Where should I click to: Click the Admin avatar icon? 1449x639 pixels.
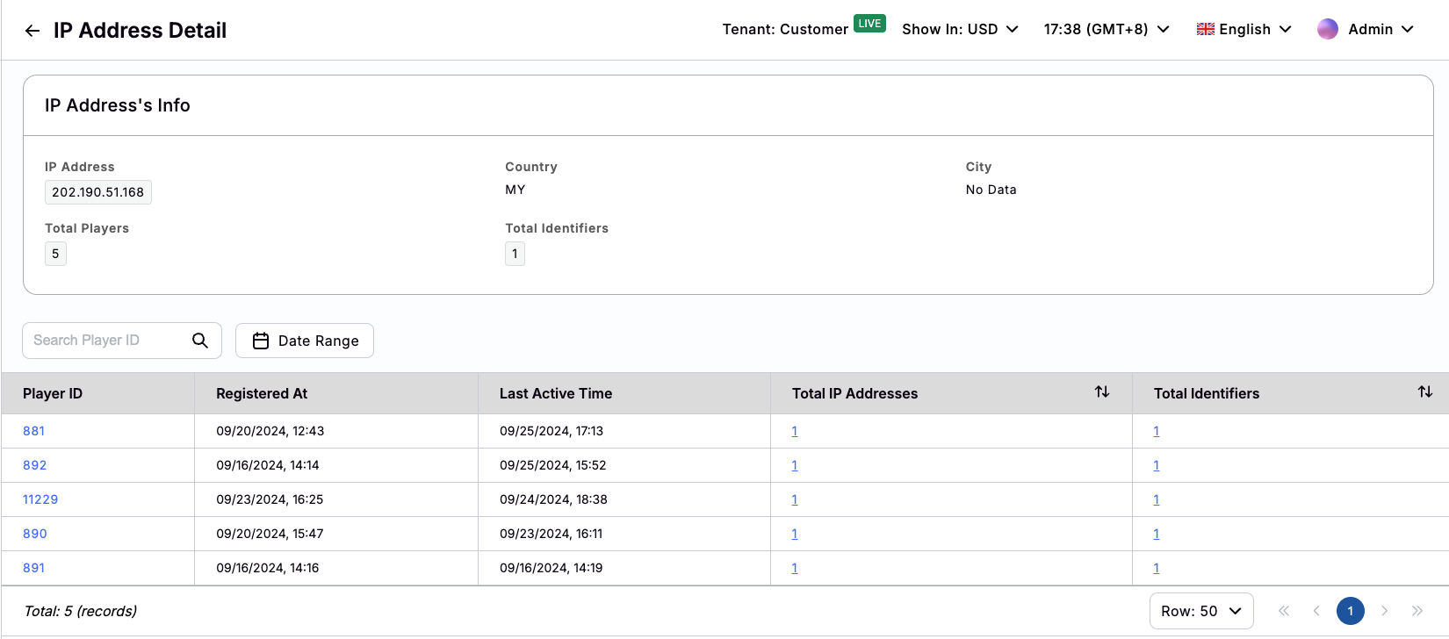pyautogui.click(x=1327, y=29)
